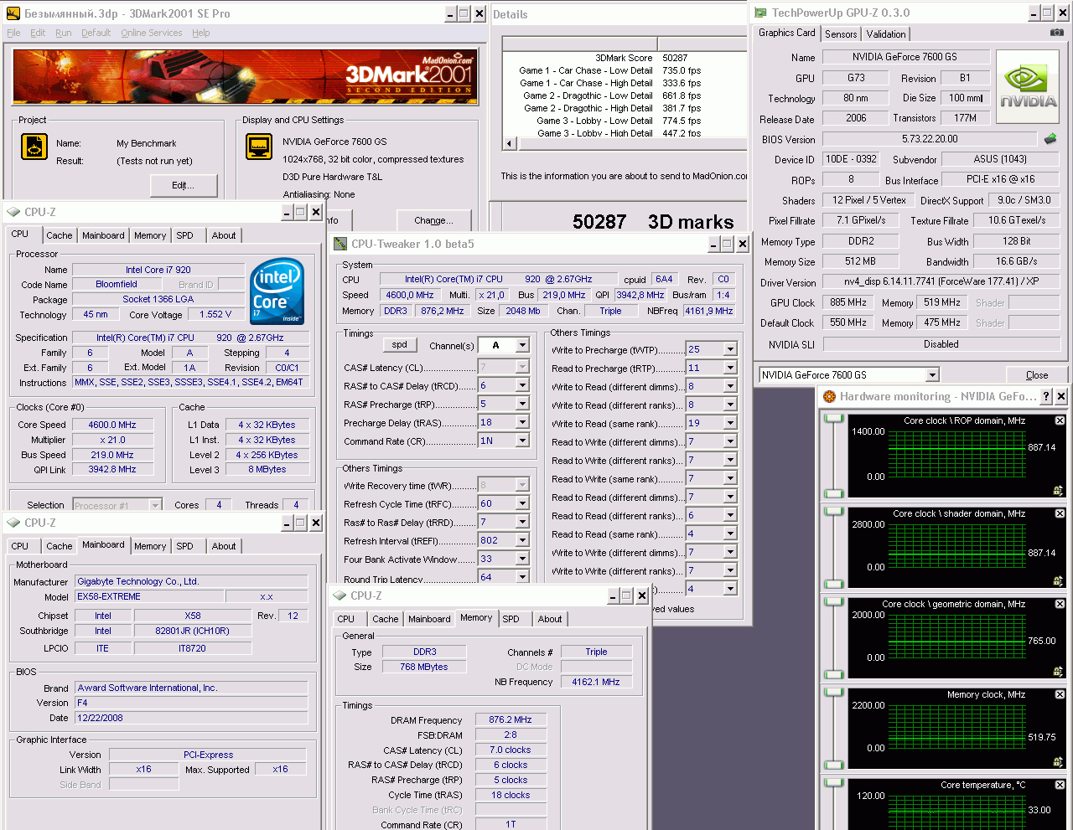Close the Core clock ROP domain graph
The height and width of the screenshot is (830, 1073).
point(1060,420)
